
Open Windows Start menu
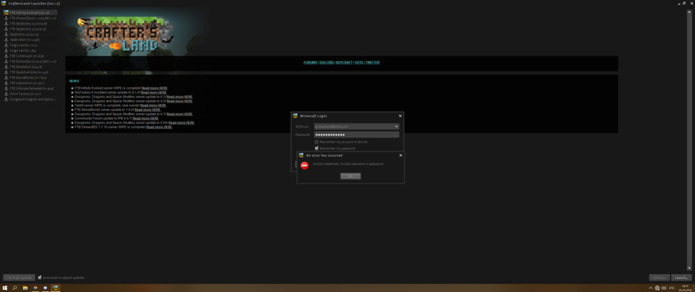(x=5, y=287)
